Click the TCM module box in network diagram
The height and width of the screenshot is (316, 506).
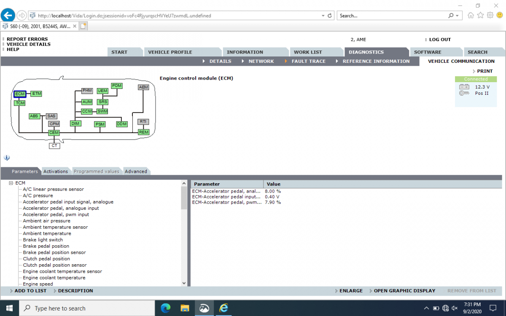pos(20,103)
